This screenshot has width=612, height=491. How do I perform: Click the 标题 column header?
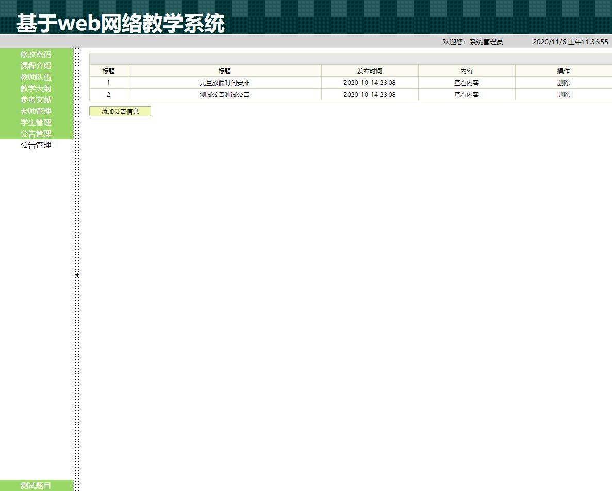point(224,71)
